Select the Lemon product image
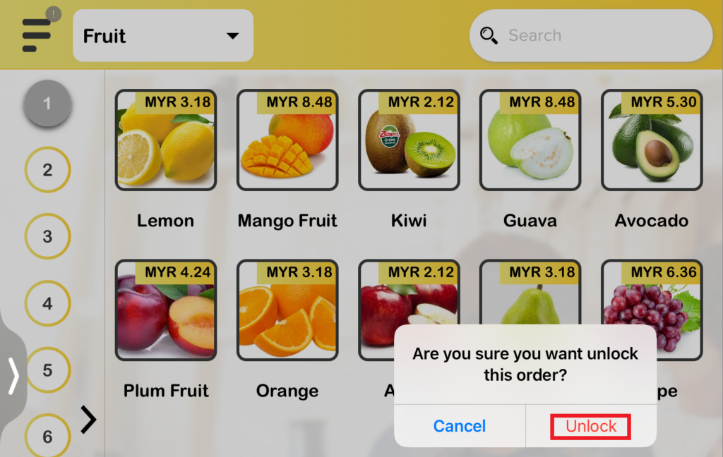This screenshot has height=457, width=723. coord(166,140)
